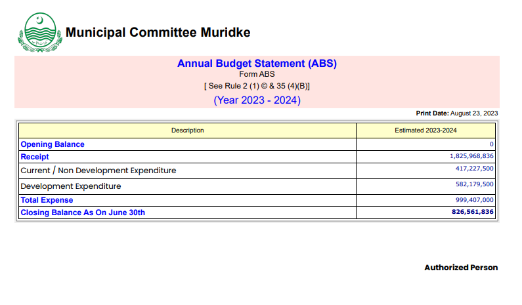Click the Description column header
Viewport: 522px width, 305px height.
tap(187, 131)
